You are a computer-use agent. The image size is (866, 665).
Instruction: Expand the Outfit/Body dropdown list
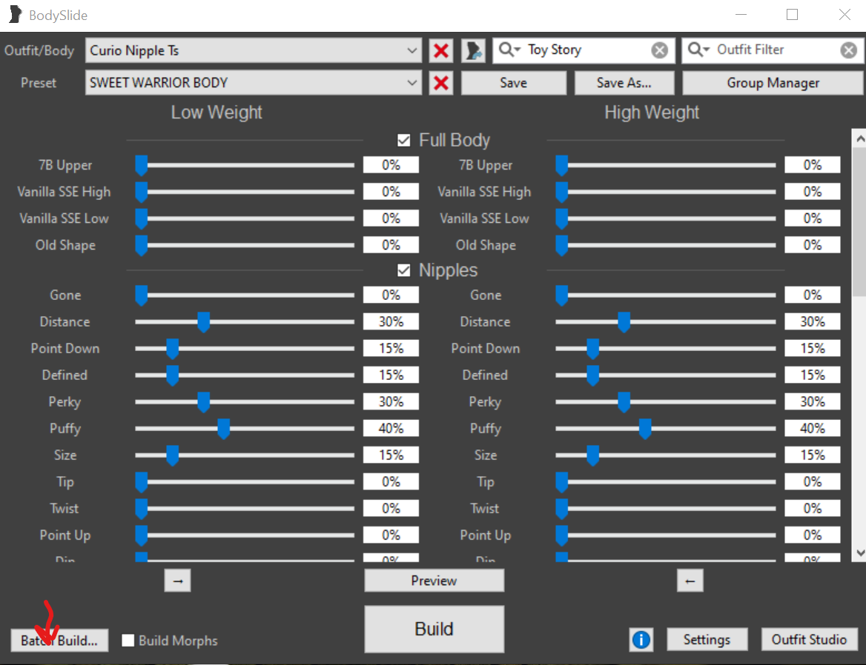click(x=411, y=51)
